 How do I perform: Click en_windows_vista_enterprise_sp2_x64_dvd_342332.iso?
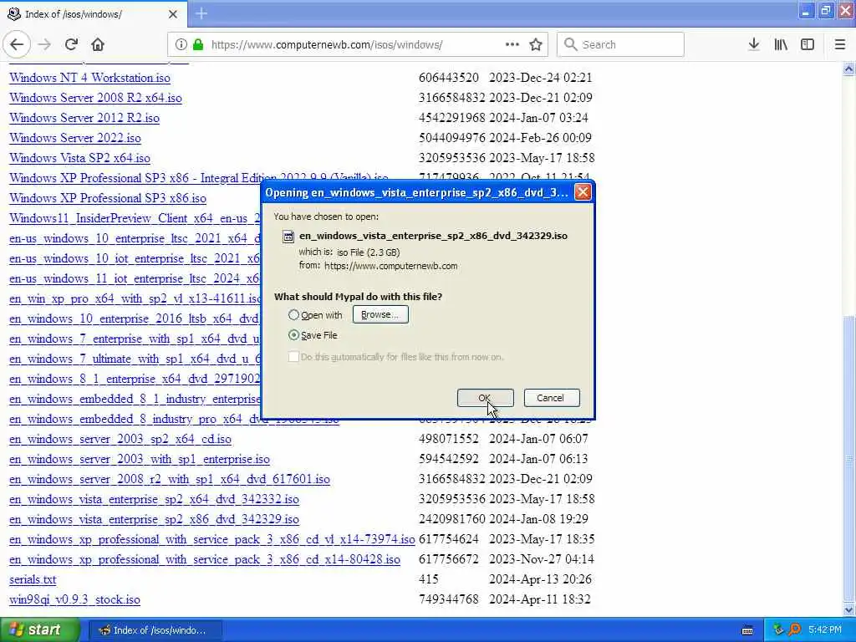[x=154, y=499]
